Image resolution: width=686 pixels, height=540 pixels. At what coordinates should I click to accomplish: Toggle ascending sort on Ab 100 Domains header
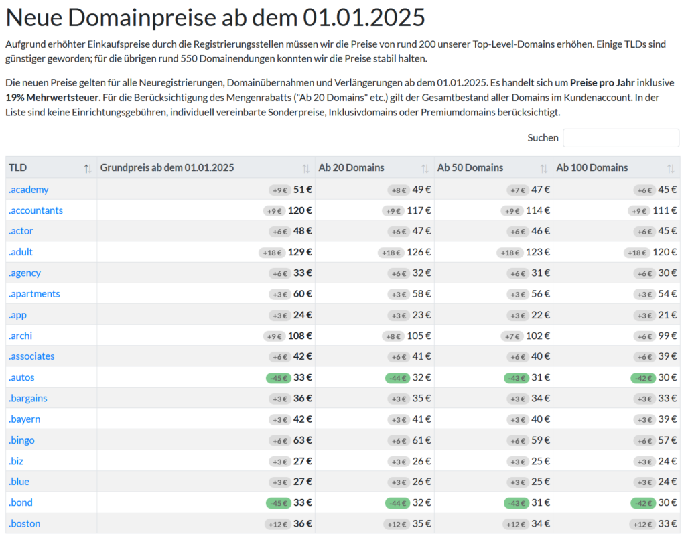point(671,168)
